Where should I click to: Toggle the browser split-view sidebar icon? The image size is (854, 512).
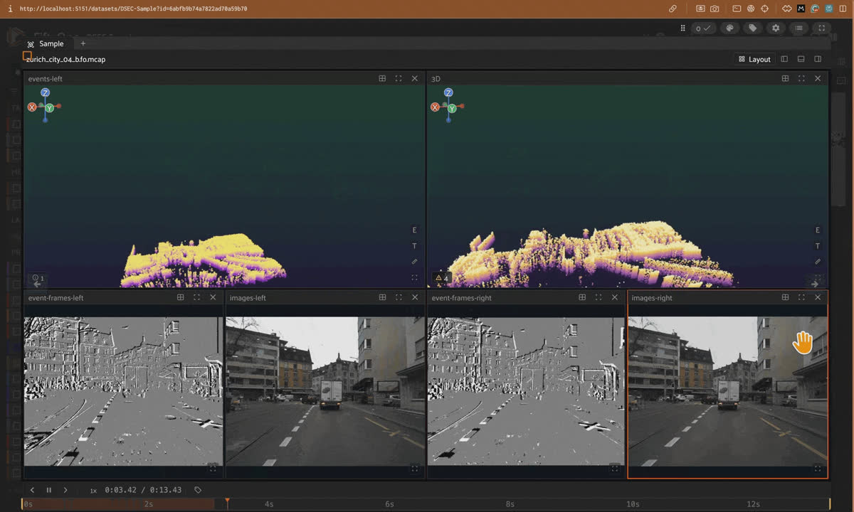click(x=843, y=9)
